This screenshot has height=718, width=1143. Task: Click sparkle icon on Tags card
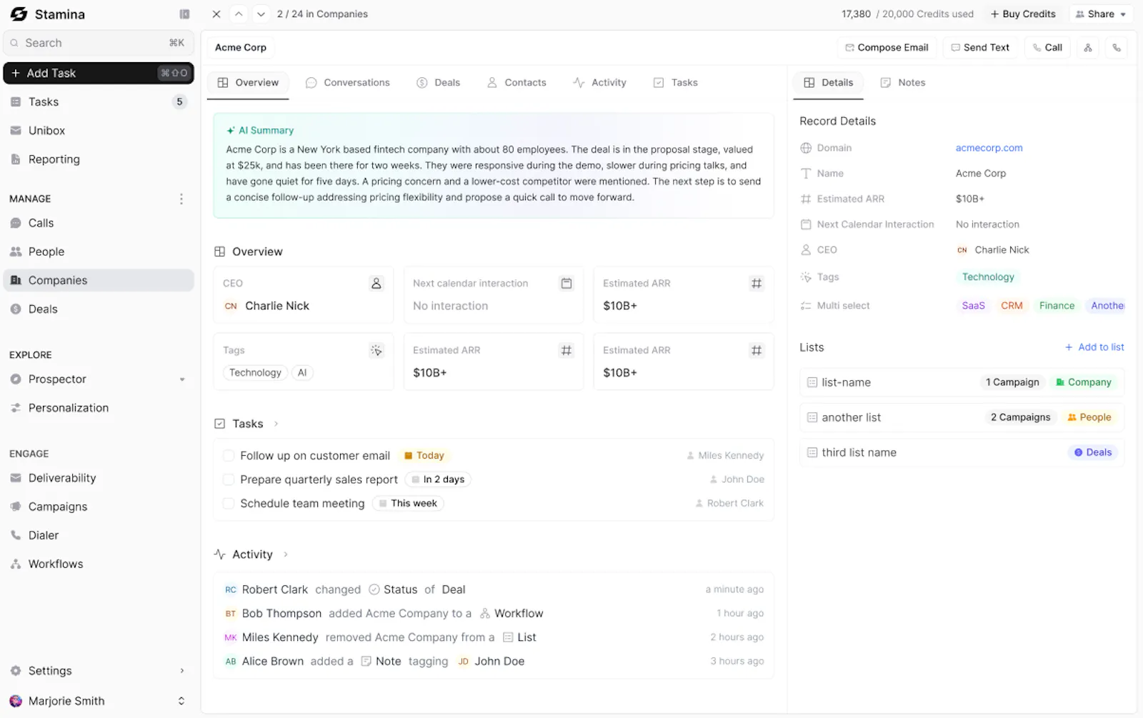click(376, 350)
